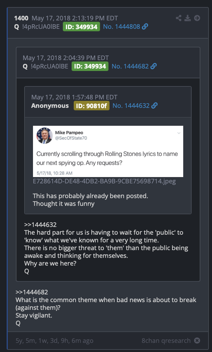Screen dimensions: 212x352
Task: Select the yellow ID: 90810f badge
Action: (x=92, y=106)
